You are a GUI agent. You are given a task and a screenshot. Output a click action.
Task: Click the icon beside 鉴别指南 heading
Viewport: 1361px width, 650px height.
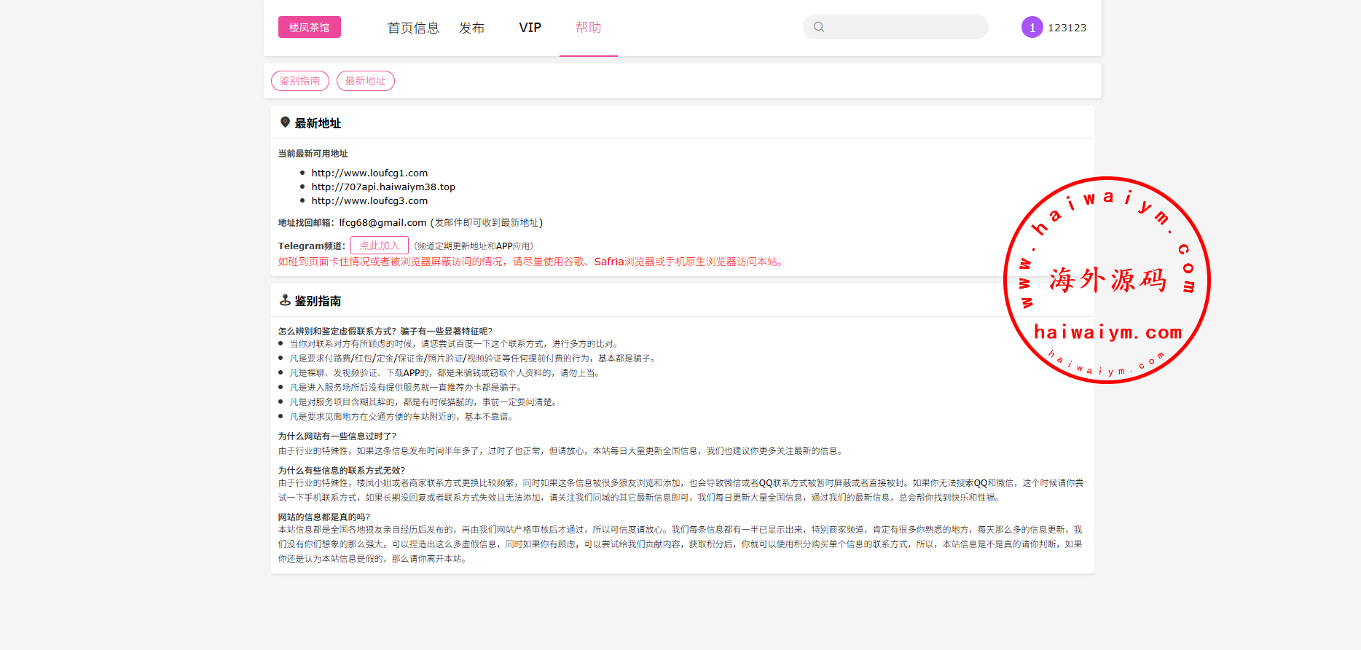tap(285, 300)
